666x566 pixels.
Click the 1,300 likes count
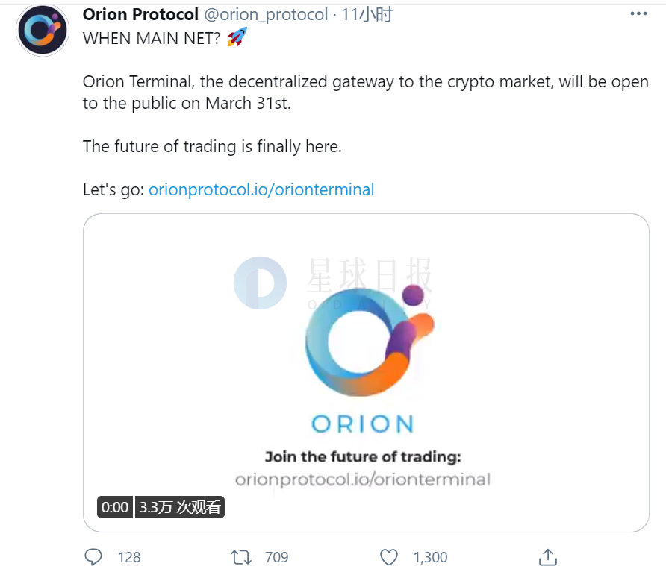pos(430,557)
